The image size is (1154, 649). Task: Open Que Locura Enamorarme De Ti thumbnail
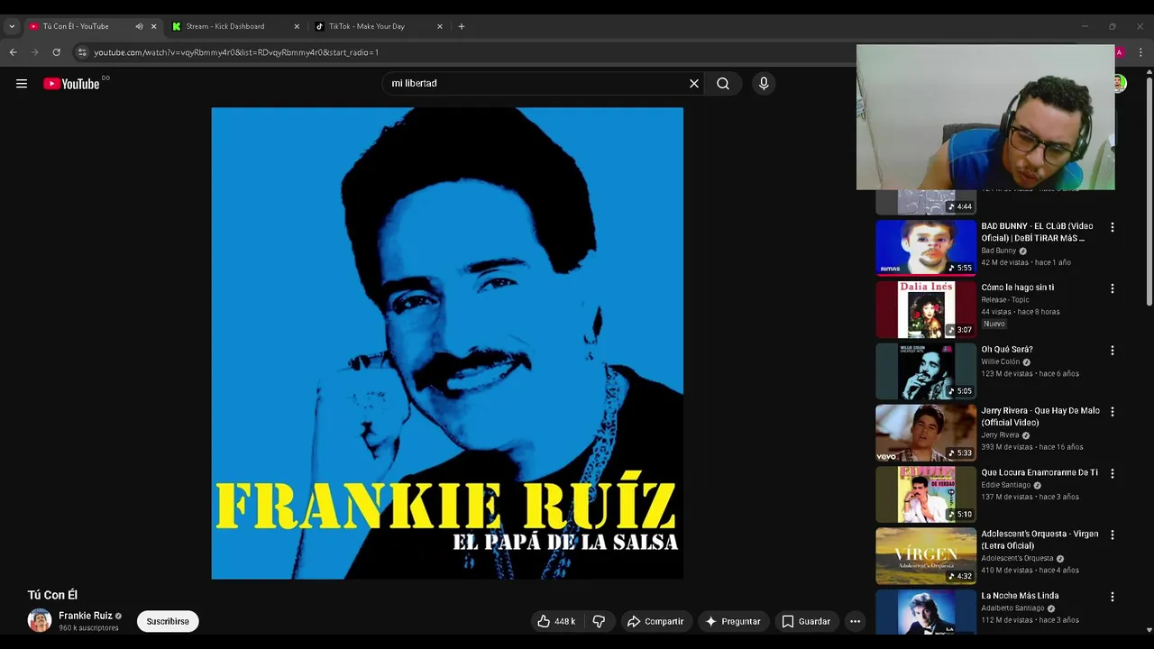[926, 494]
